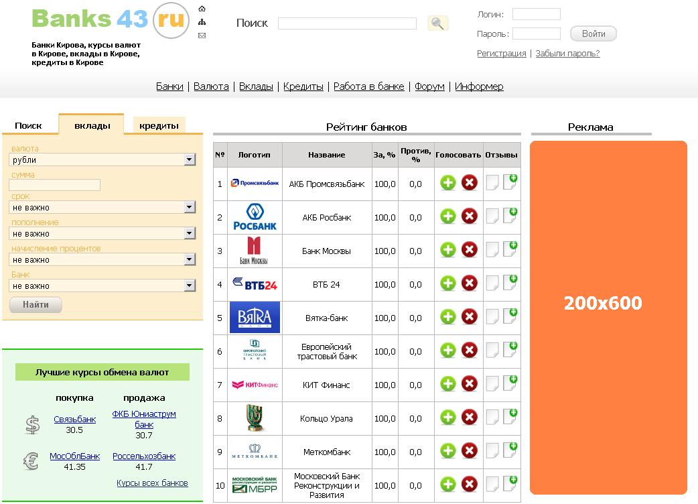Open the Забыли пароль? link
This screenshot has height=504, width=698.
point(567,54)
